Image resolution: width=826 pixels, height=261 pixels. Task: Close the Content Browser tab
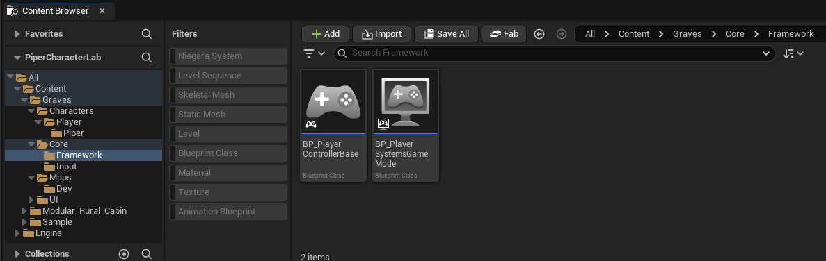coord(102,11)
